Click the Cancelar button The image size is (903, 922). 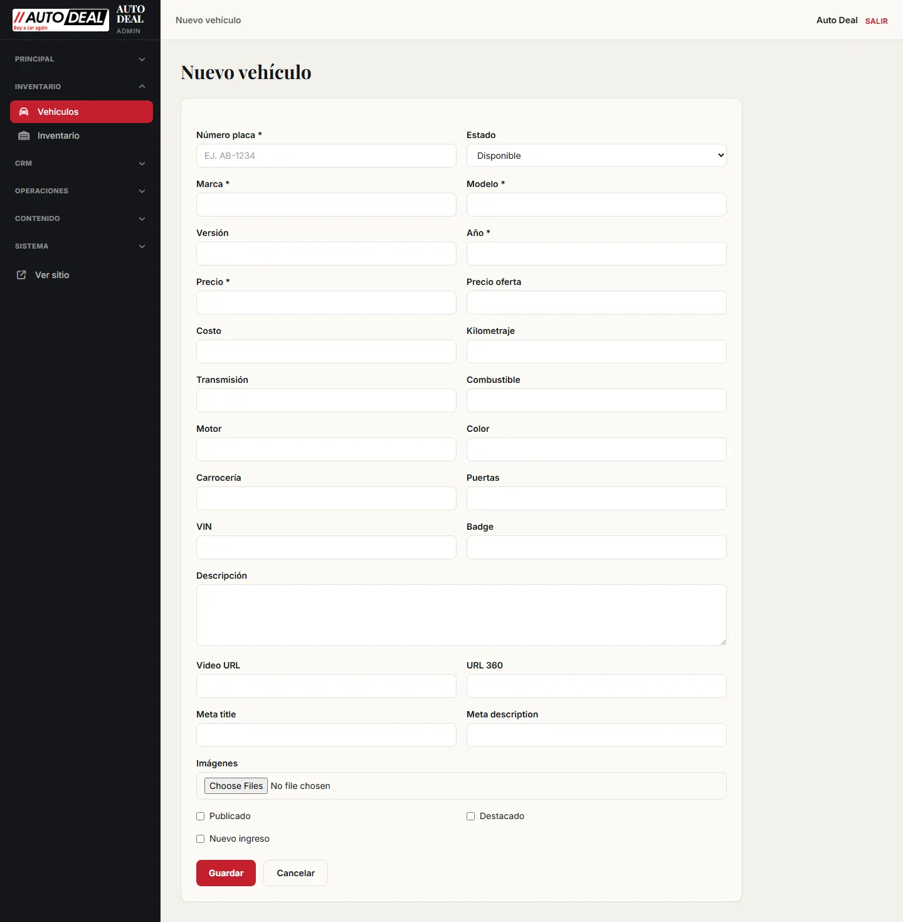(295, 873)
